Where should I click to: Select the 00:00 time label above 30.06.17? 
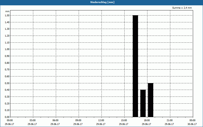point(192,120)
